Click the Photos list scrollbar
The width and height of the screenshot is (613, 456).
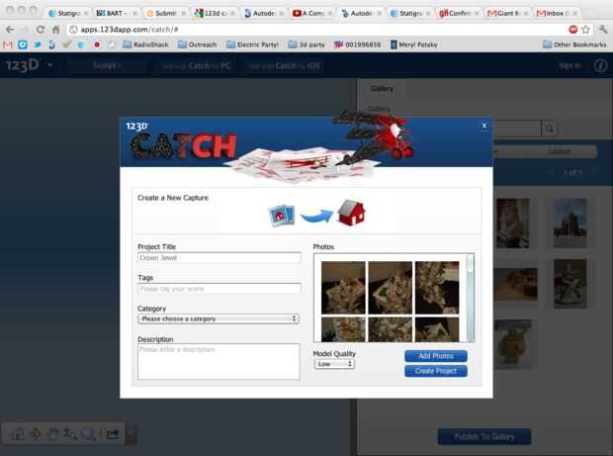pos(471,298)
